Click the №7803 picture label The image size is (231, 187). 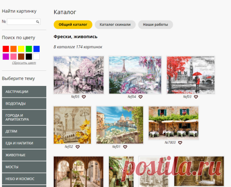(170, 143)
